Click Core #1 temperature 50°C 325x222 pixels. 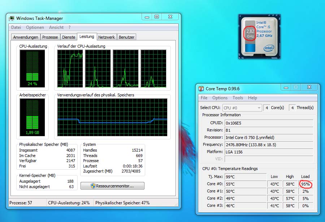tap(246, 191)
